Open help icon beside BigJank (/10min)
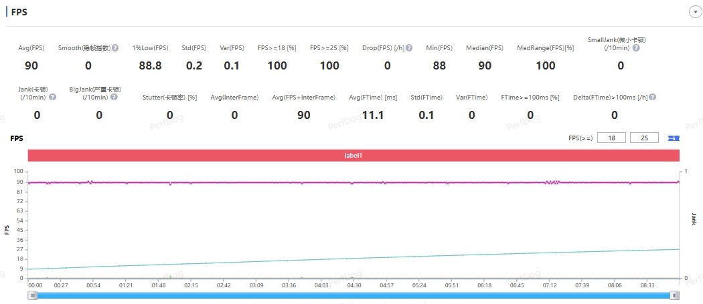703x304 pixels. (114, 97)
